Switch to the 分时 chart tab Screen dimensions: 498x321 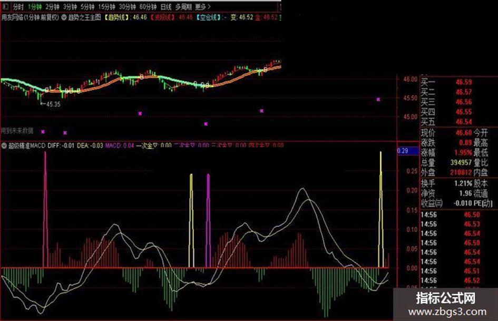(18, 7)
